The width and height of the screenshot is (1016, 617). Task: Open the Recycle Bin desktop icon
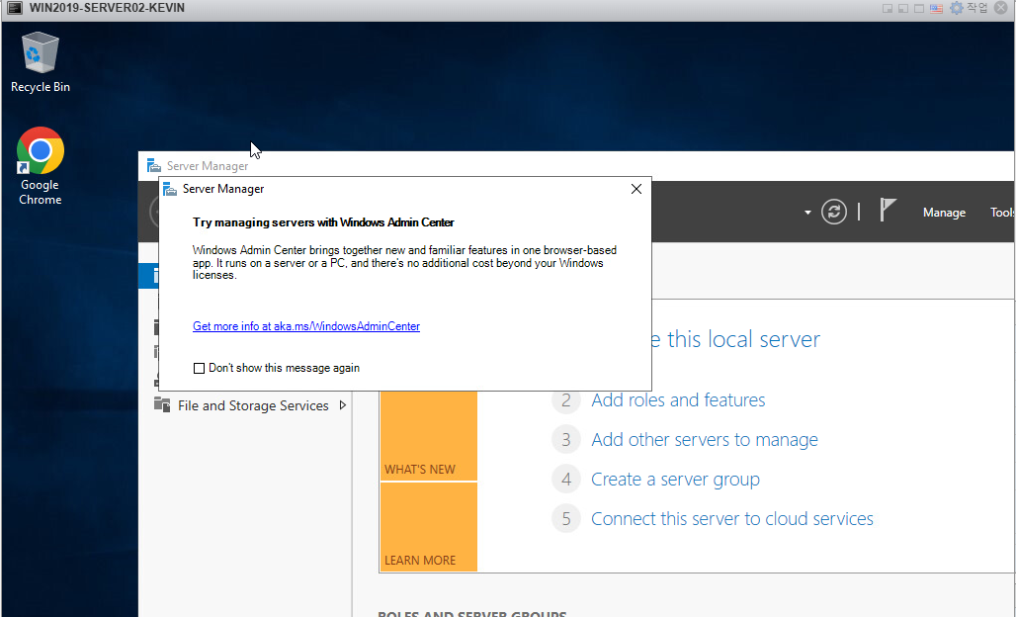click(x=41, y=62)
